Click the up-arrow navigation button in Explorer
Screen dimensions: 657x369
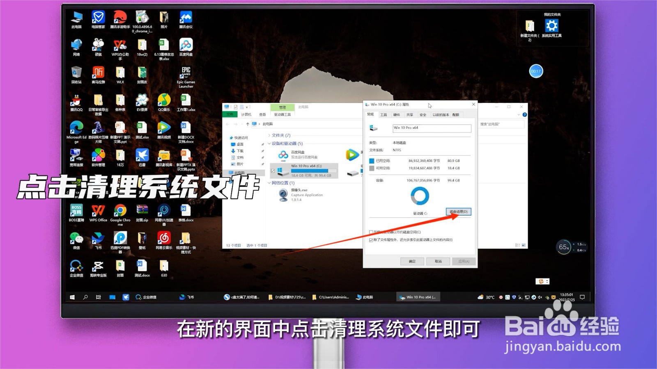(x=248, y=124)
